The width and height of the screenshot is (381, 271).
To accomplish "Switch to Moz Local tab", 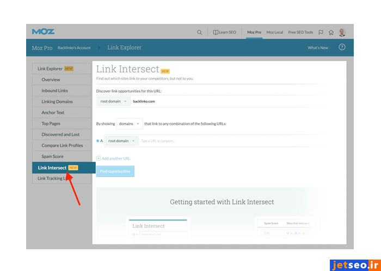I will coord(274,32).
